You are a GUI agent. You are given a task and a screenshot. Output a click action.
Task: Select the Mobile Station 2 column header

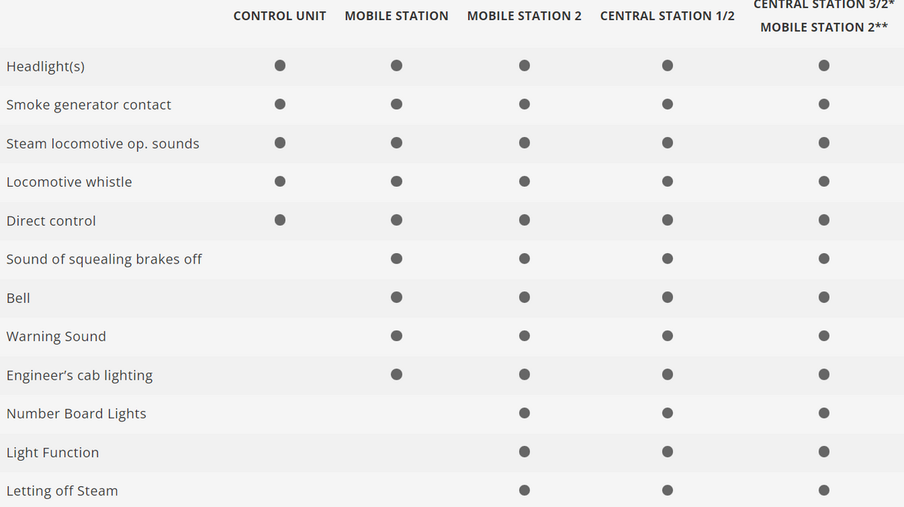(x=524, y=16)
